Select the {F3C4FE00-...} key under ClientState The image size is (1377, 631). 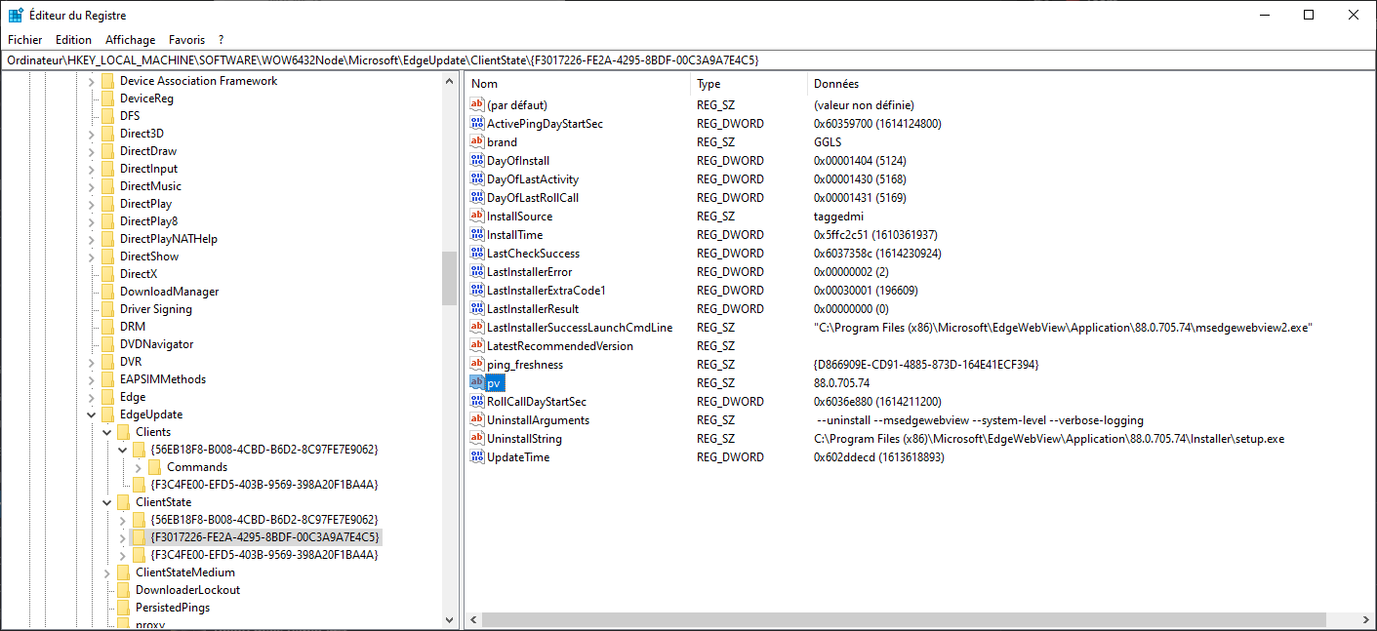pos(264,555)
